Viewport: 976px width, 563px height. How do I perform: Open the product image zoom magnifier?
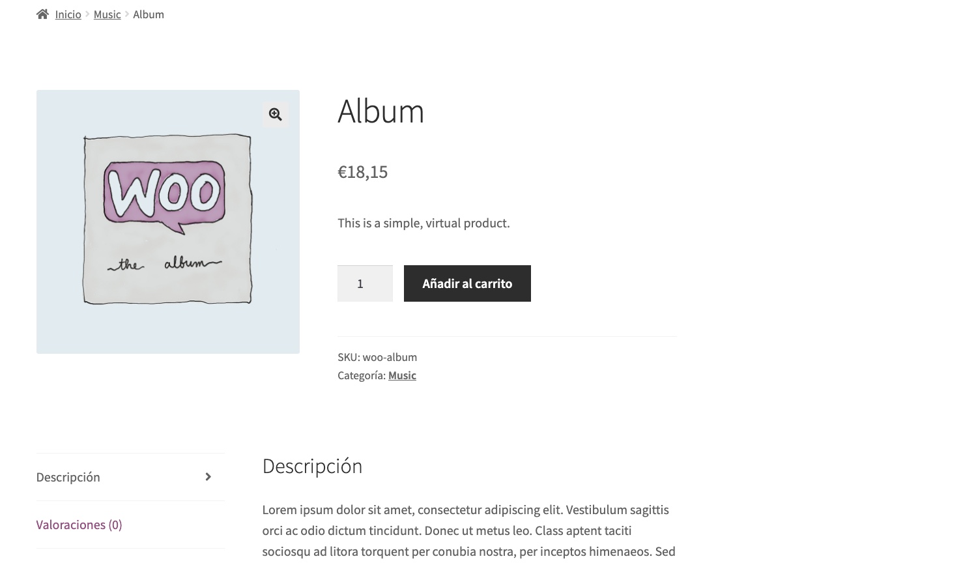click(x=276, y=115)
